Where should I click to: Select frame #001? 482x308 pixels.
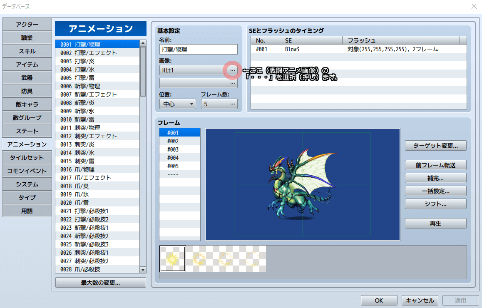point(180,133)
